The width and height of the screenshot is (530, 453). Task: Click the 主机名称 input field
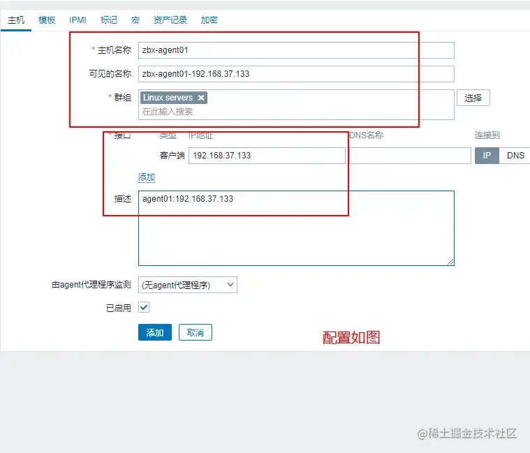296,50
